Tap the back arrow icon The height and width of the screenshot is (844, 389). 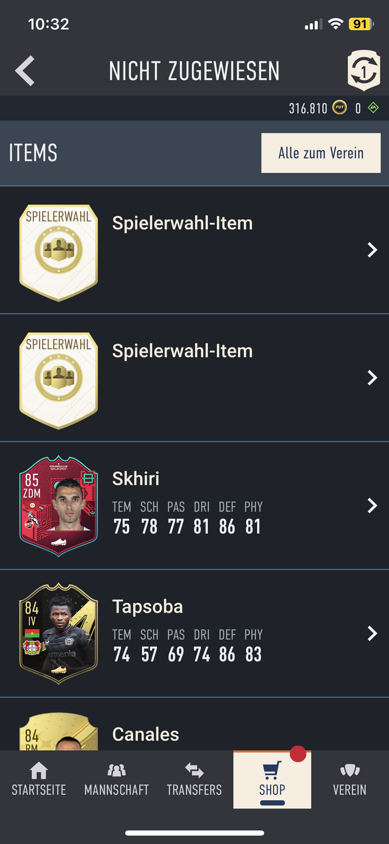point(25,71)
